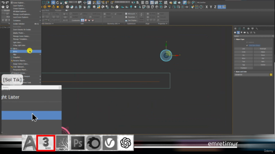Open the Utilities wrench icon
The image size is (275, 154).
pos(257,29)
